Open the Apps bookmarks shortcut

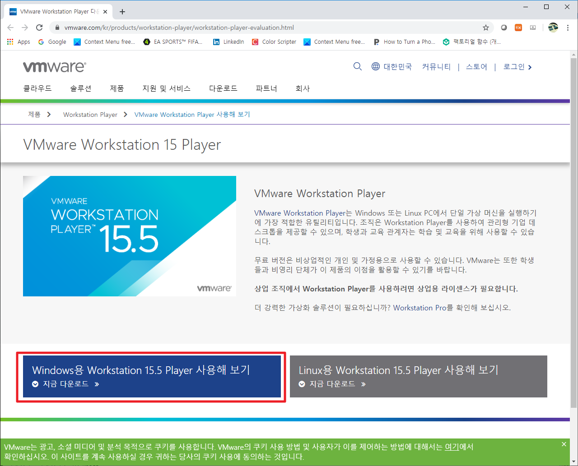(19, 42)
